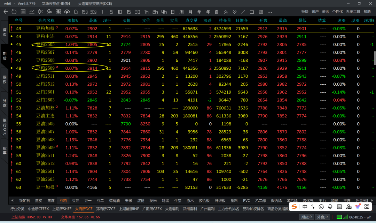Viewport: 376px width, 223px height.
Task: Open the 铁矿石 product tab
Action: click(x=24, y=201)
